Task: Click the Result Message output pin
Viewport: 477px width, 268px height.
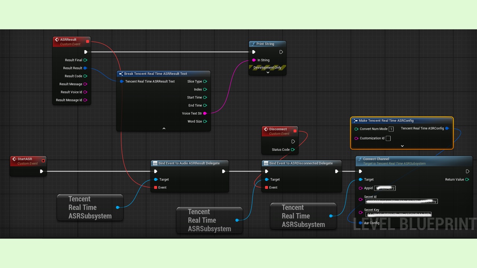Action: 85,84
